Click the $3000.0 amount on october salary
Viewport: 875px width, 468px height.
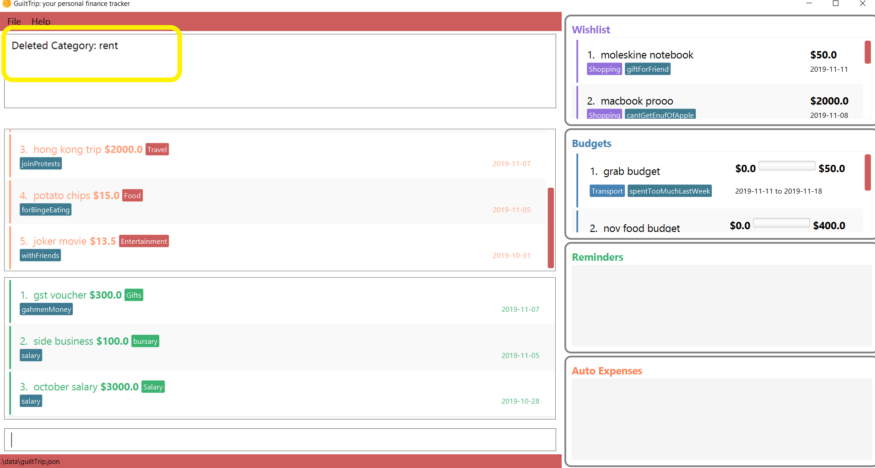click(119, 387)
